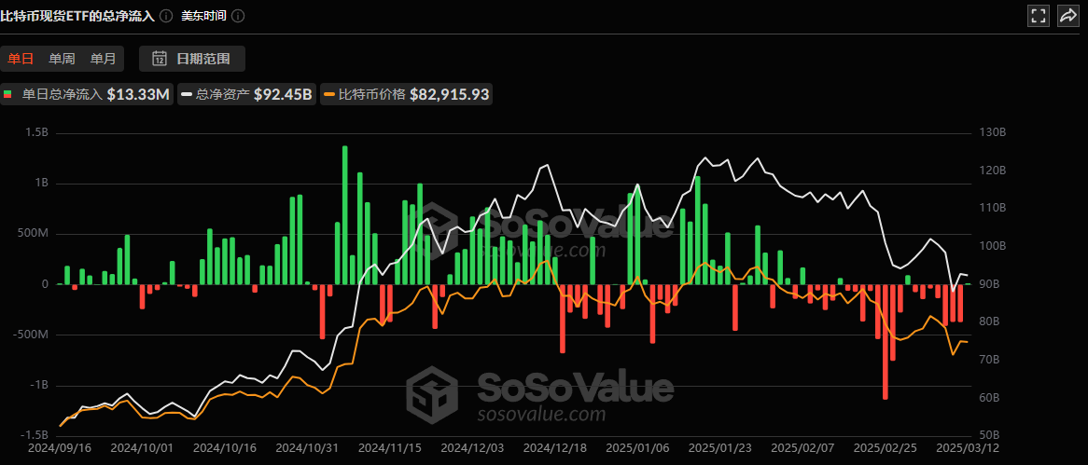Click the 美东时间 label
The image size is (1088, 465).
point(204,16)
